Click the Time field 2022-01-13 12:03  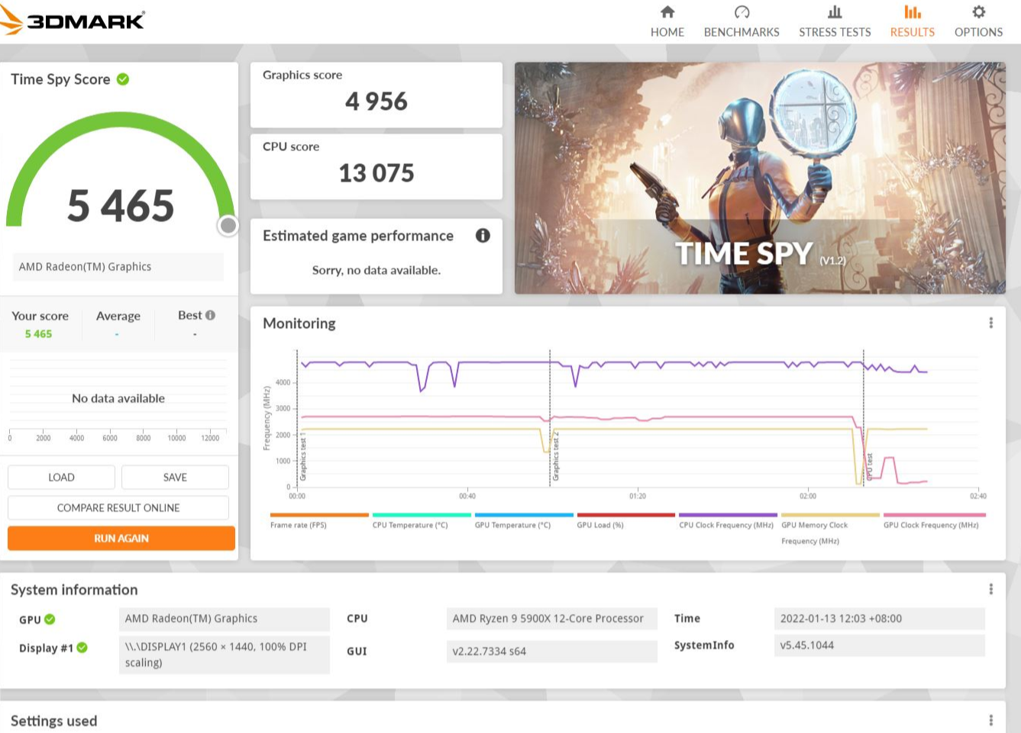point(879,619)
